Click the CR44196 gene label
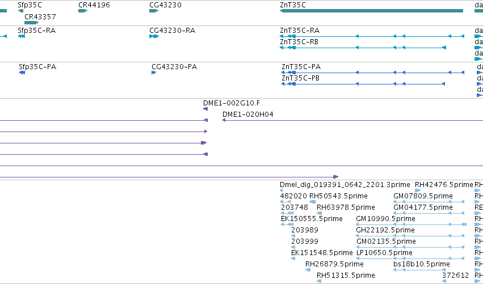 tap(94, 5)
